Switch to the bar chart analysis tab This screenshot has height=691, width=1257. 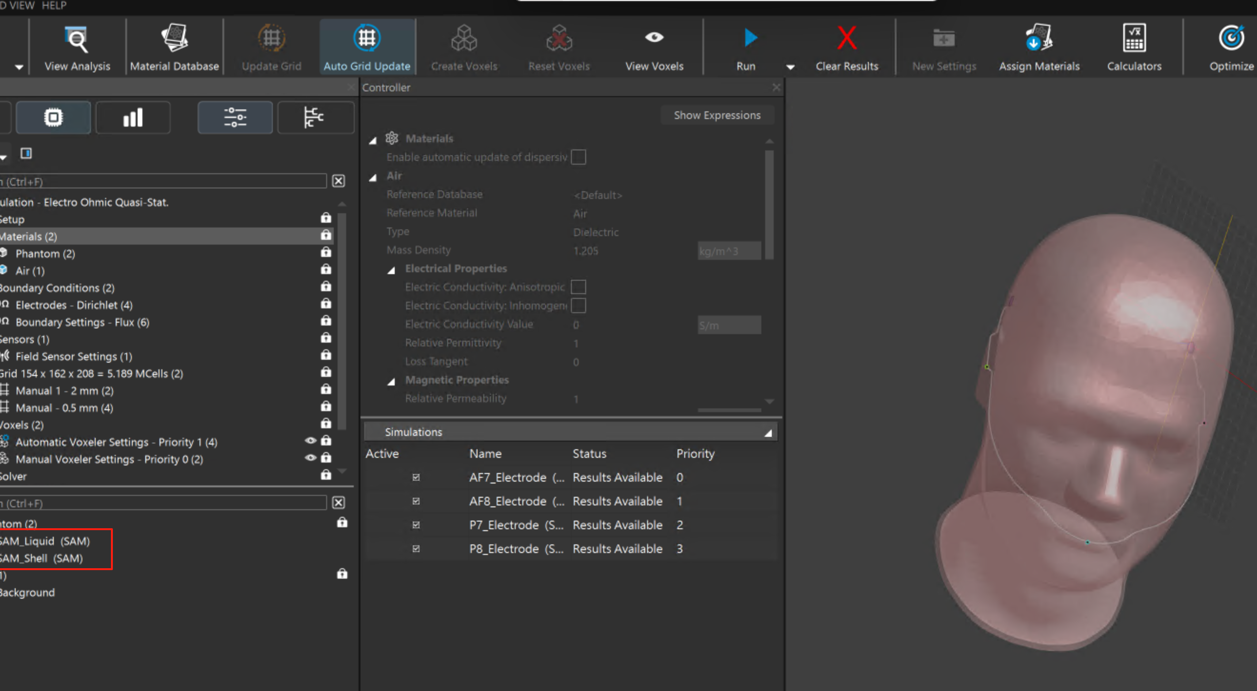[133, 118]
